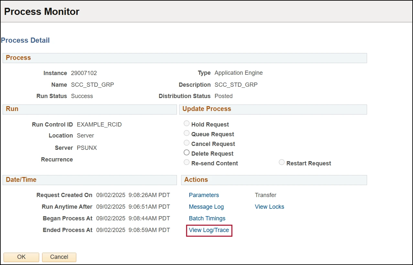The height and width of the screenshot is (265, 413).
Task: Select the Restart Request radio button
Action: click(282, 162)
